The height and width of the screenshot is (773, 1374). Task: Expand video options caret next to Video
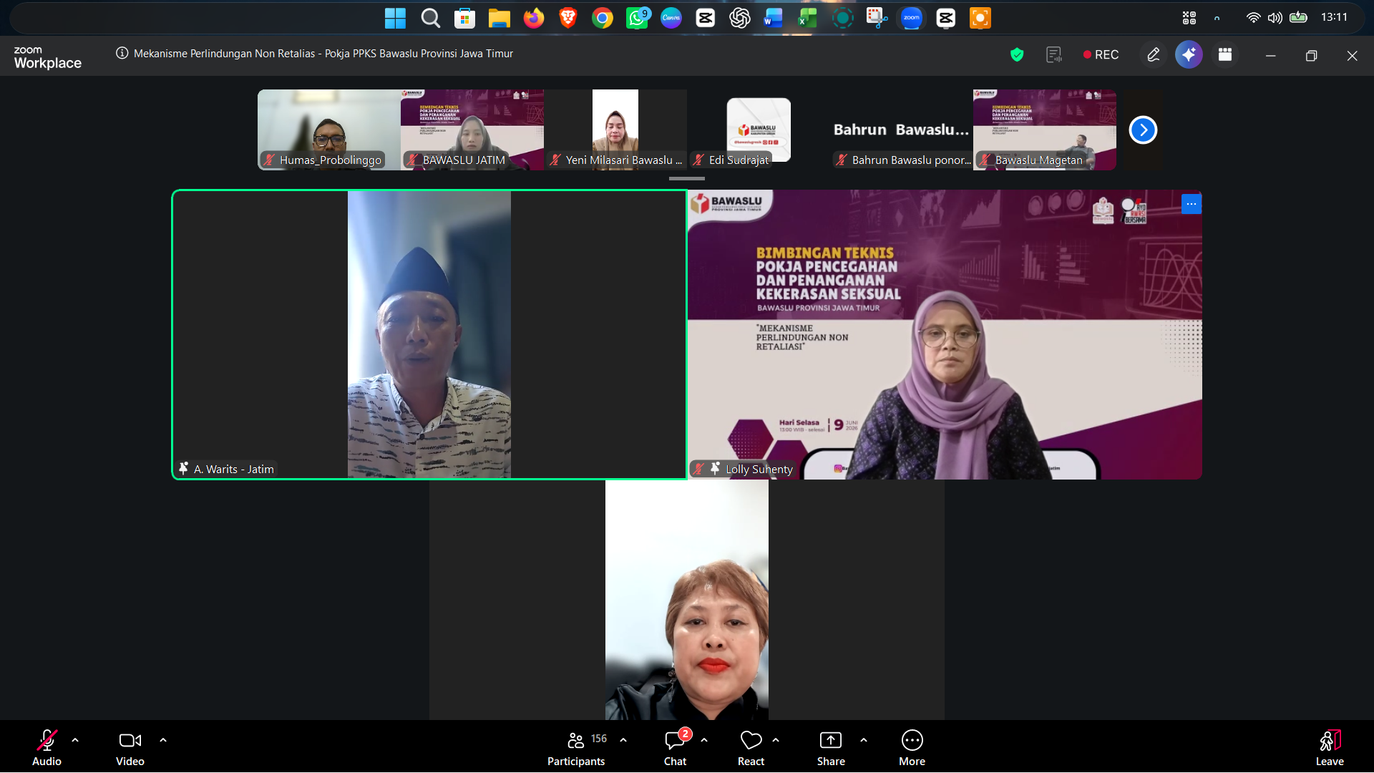(x=163, y=740)
